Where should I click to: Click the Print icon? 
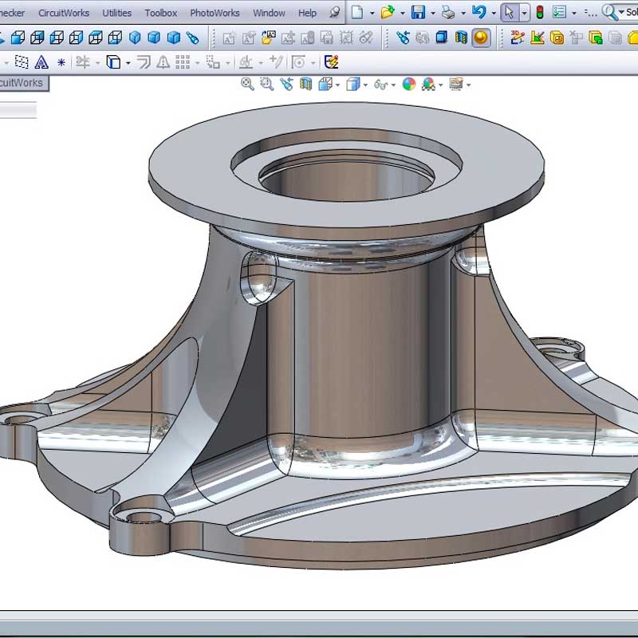click(448, 12)
